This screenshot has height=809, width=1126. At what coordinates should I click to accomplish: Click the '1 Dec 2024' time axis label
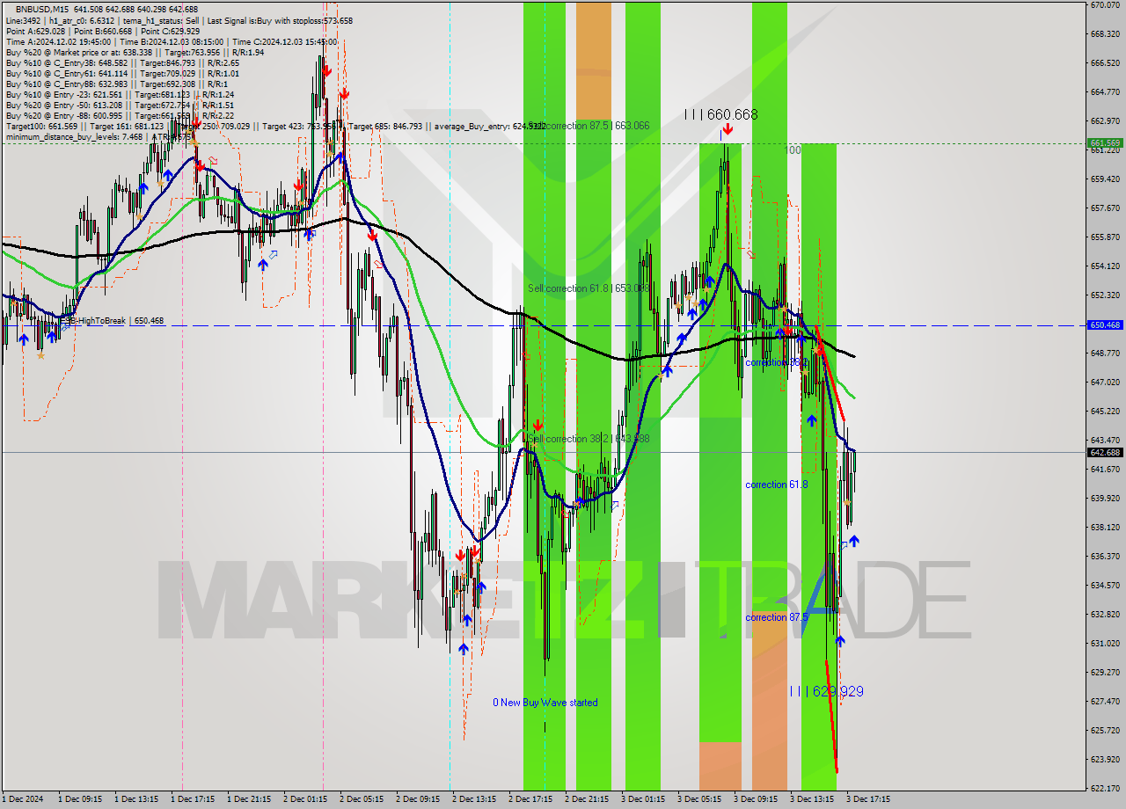(x=23, y=799)
